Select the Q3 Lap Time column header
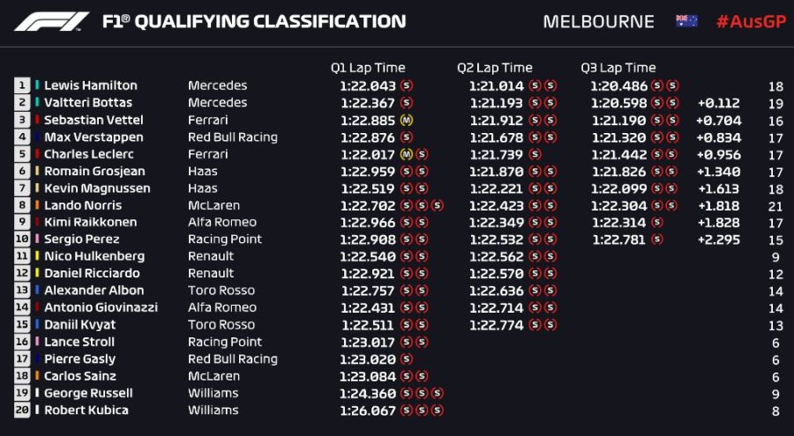Image resolution: width=794 pixels, height=436 pixels. pos(618,68)
